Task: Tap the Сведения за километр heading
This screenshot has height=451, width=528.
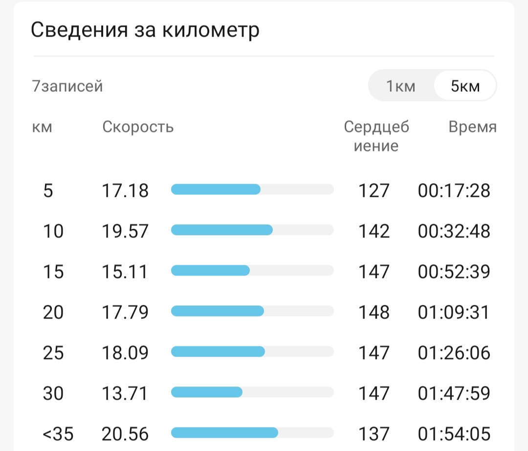Action: click(145, 30)
